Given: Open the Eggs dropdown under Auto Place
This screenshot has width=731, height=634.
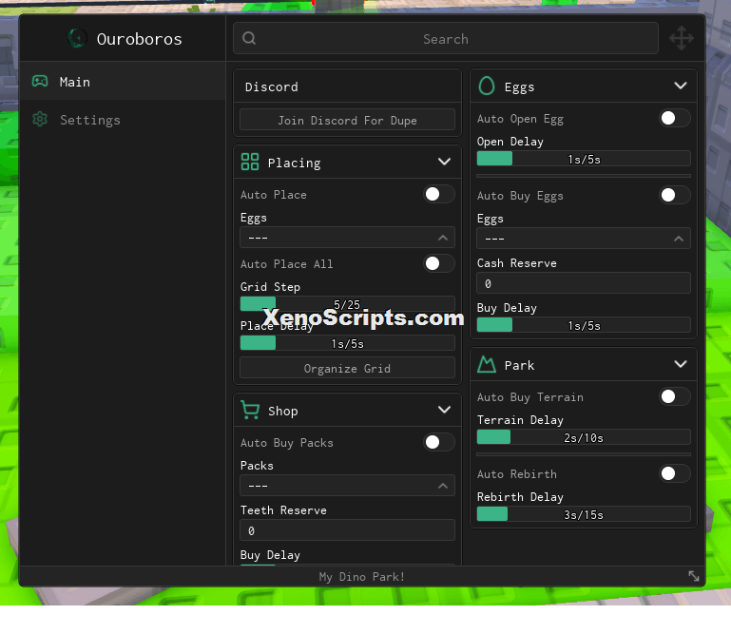Looking at the screenshot, I should (347, 238).
